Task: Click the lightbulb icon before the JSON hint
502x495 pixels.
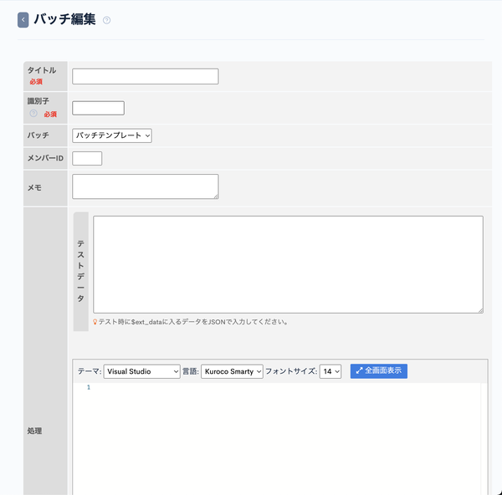Action: (95, 322)
